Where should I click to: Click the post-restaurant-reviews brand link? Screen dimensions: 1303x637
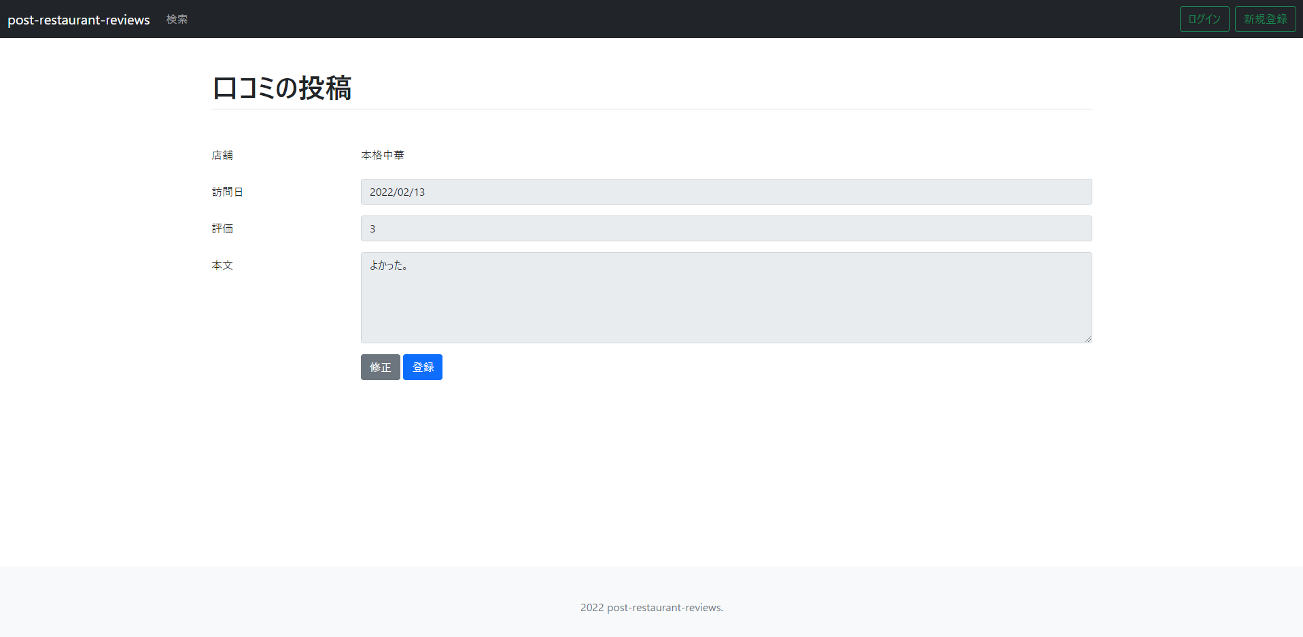[x=78, y=19]
